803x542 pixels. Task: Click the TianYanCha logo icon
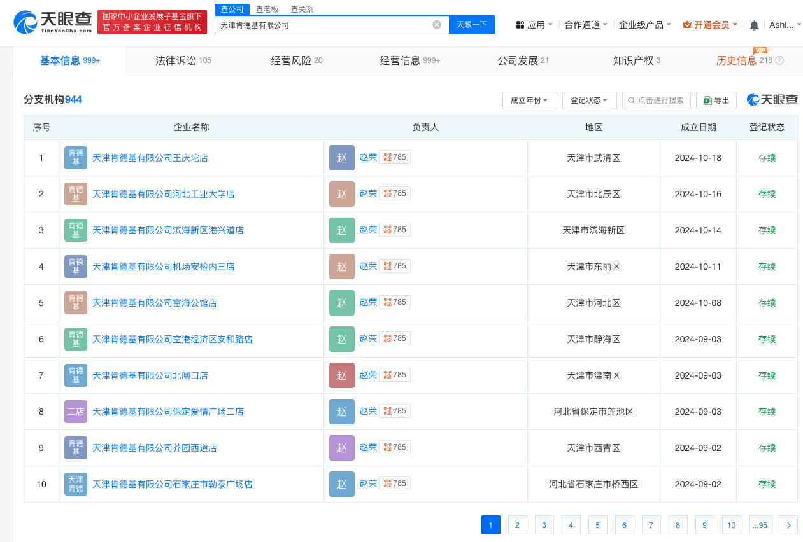pyautogui.click(x=25, y=21)
